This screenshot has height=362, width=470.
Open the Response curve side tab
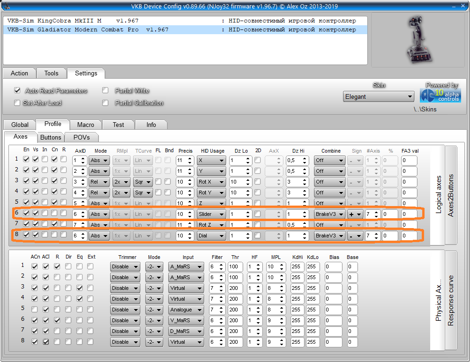click(451, 301)
